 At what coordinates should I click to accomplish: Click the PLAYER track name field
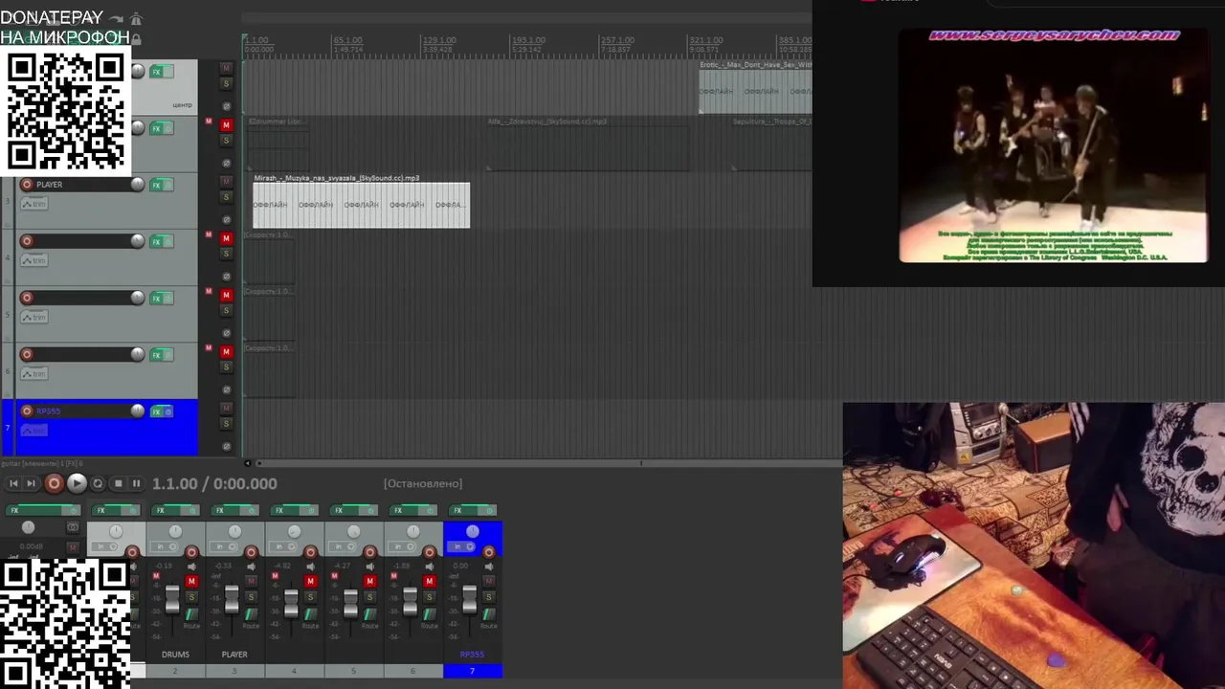[81, 185]
